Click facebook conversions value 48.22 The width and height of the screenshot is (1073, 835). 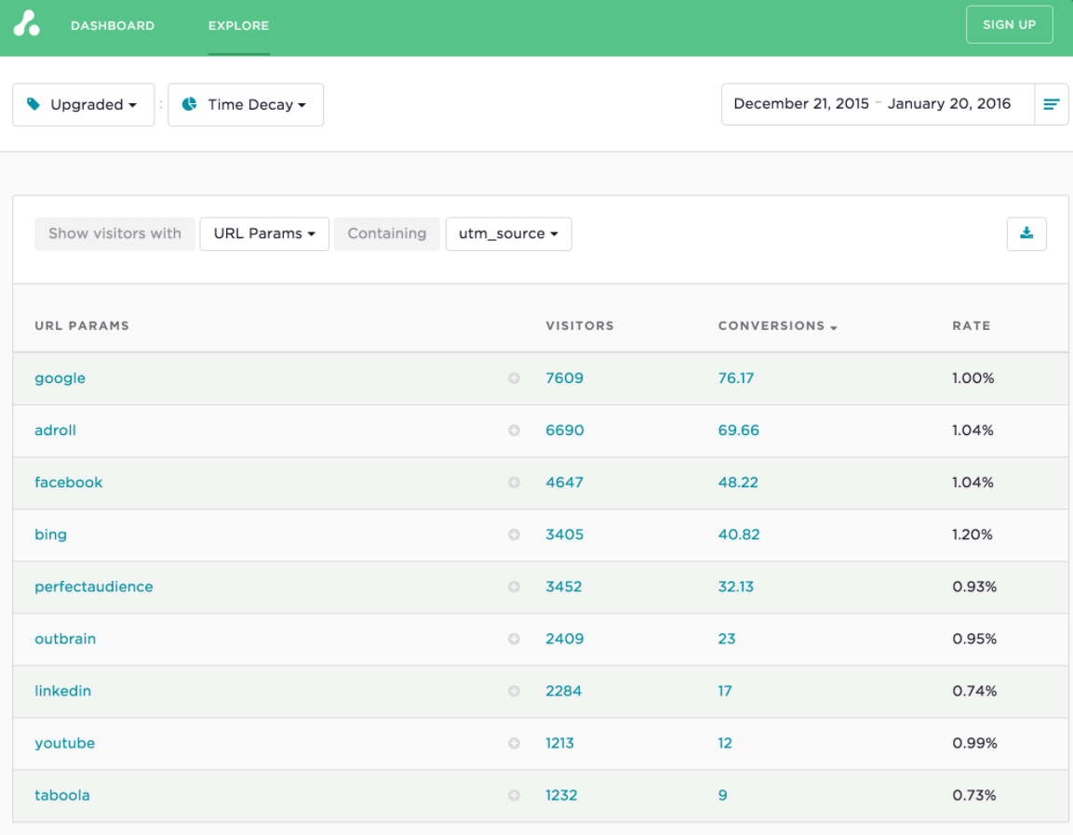pyautogui.click(x=738, y=483)
